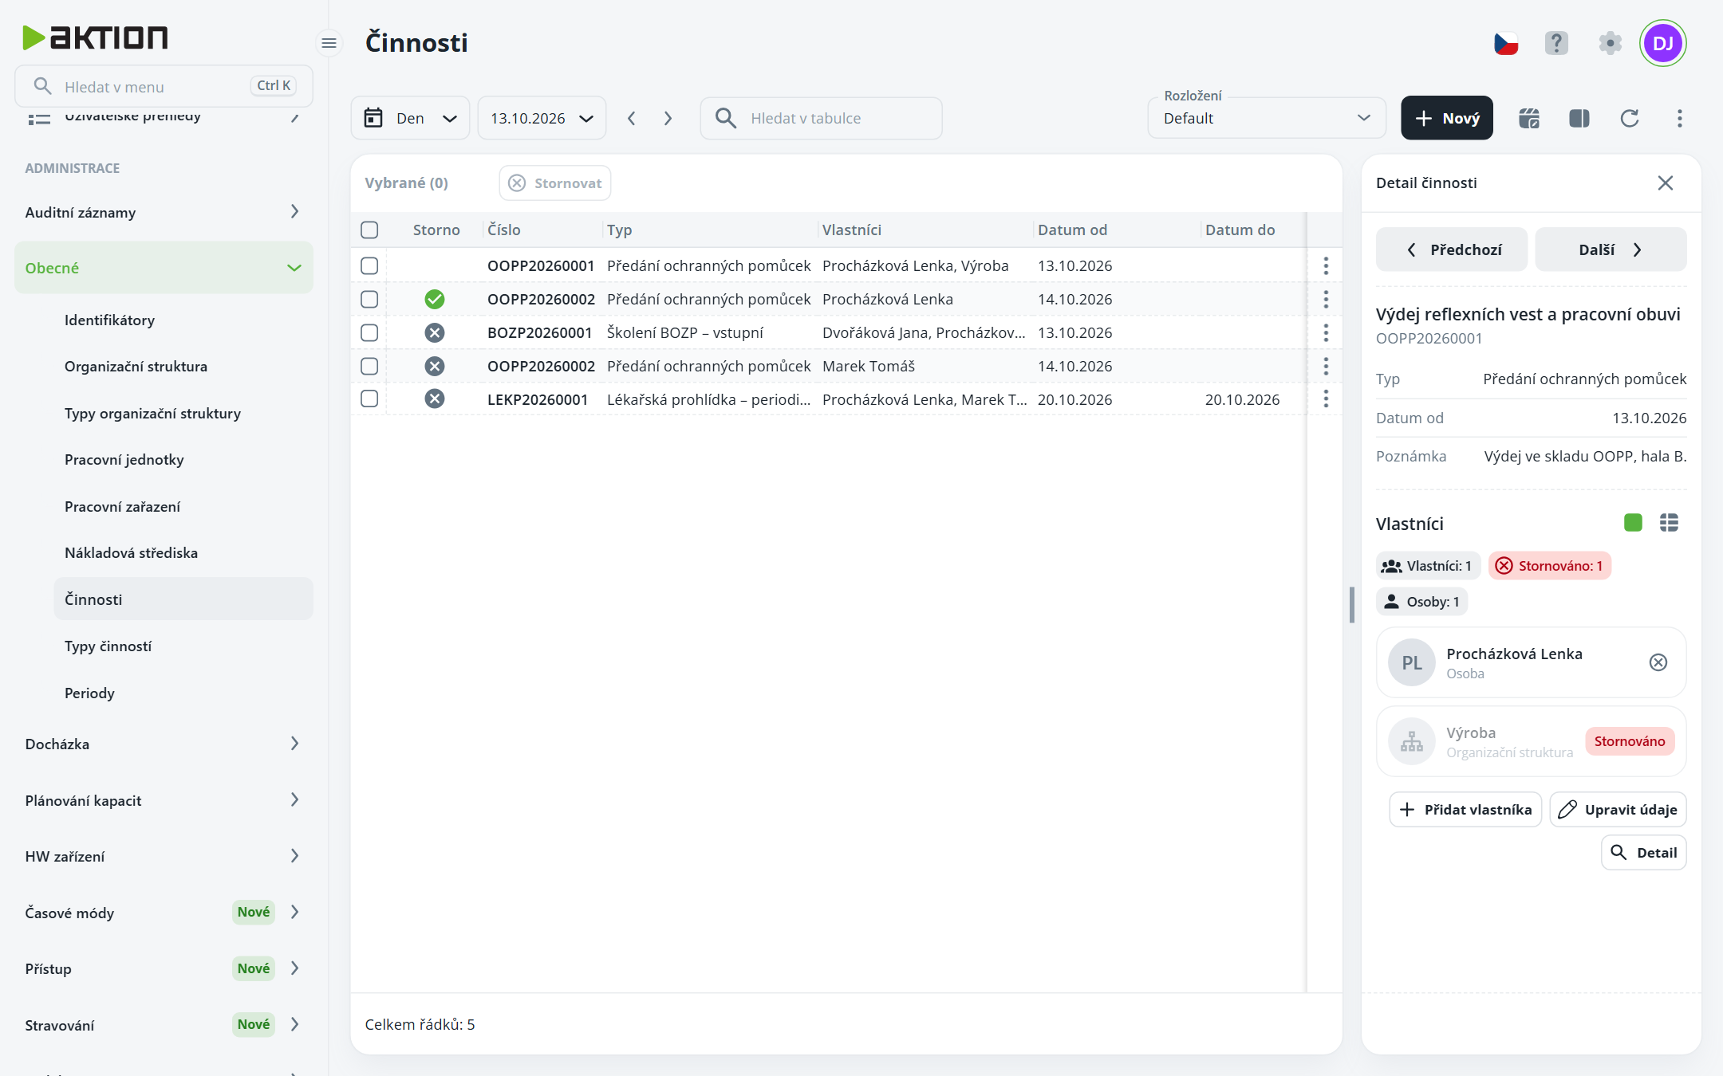Refresh the activities table
Screen dimensions: 1723x1076
(1629, 118)
